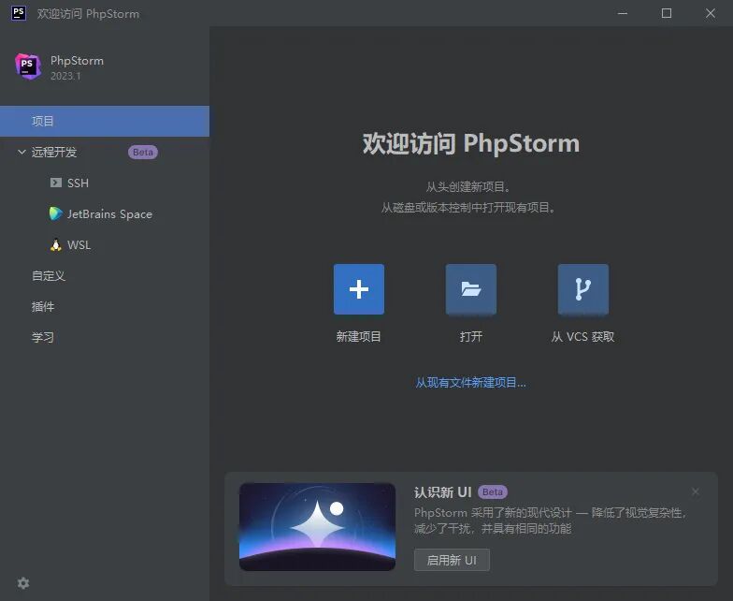Click PhpStorm icon in title bar
Image resolution: width=733 pixels, height=601 pixels.
tap(19, 13)
